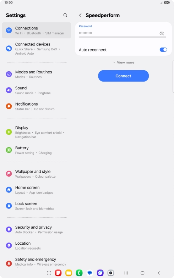Disable the Auto reconnect switch

163,50
